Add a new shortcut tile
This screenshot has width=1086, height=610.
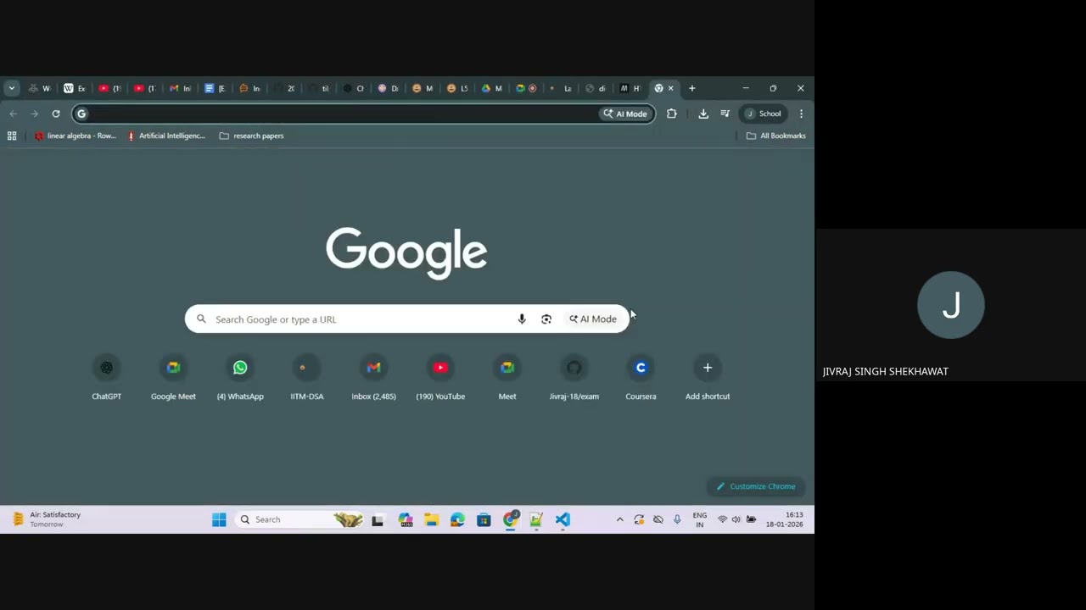pyautogui.click(x=708, y=378)
